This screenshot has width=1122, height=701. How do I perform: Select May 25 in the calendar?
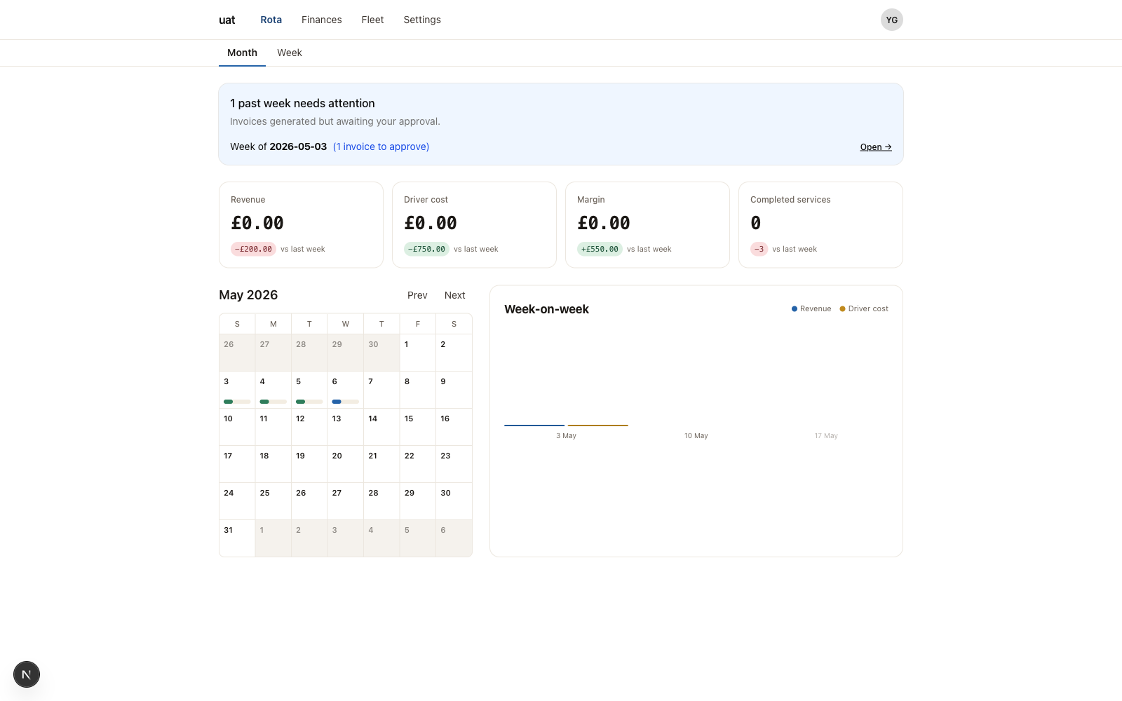[273, 501]
